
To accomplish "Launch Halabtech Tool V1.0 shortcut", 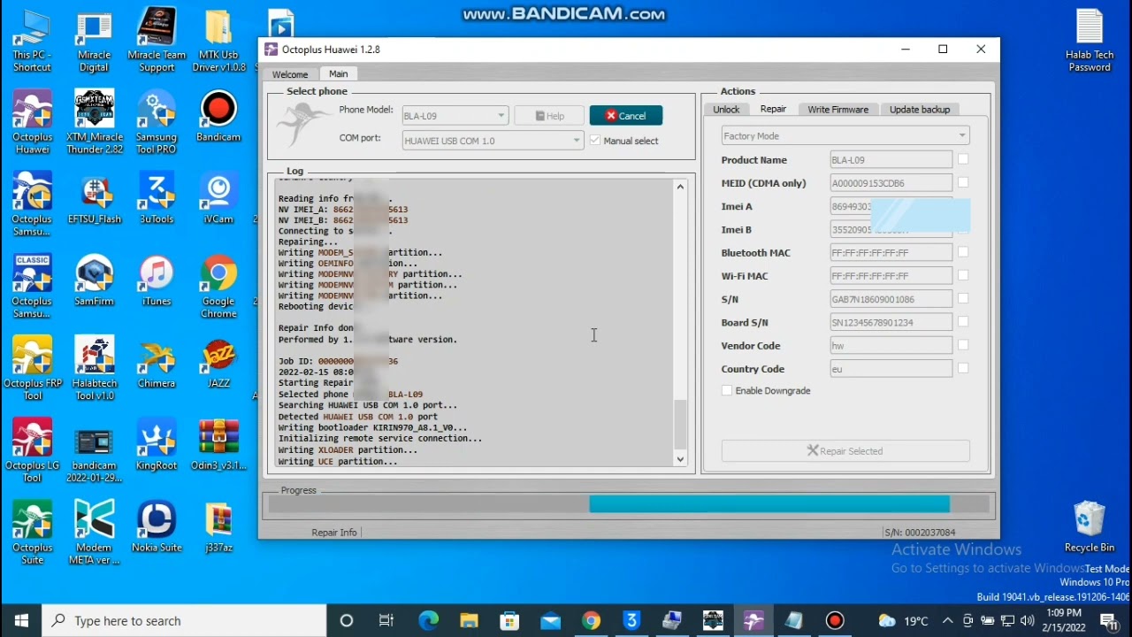I will [94, 369].
